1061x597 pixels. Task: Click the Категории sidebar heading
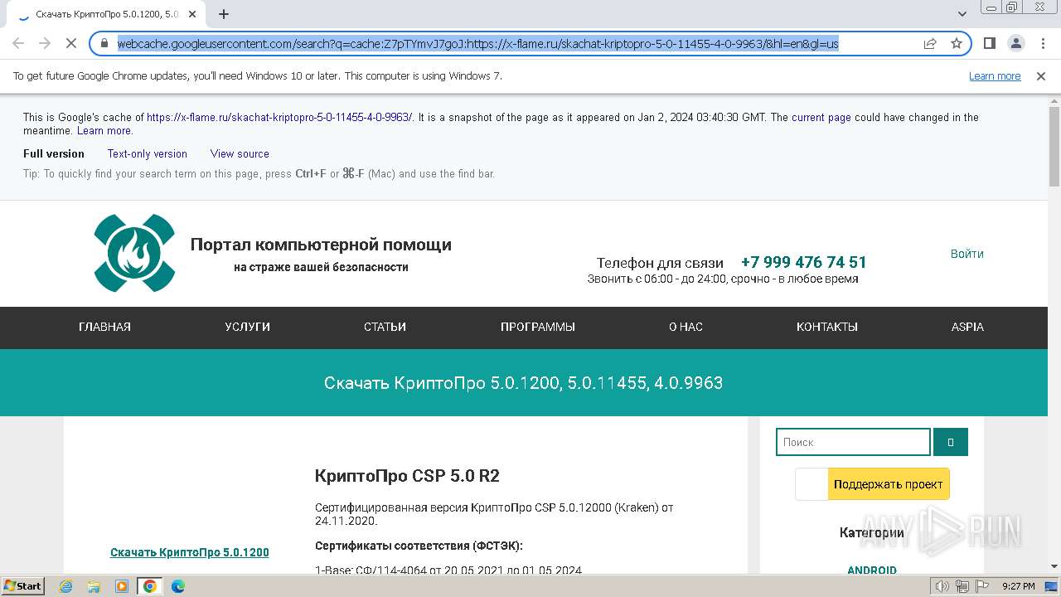pyautogui.click(x=872, y=532)
